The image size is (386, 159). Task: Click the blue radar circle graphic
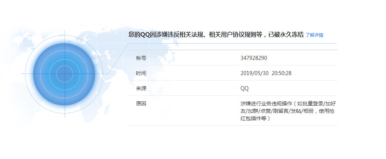(x=65, y=74)
